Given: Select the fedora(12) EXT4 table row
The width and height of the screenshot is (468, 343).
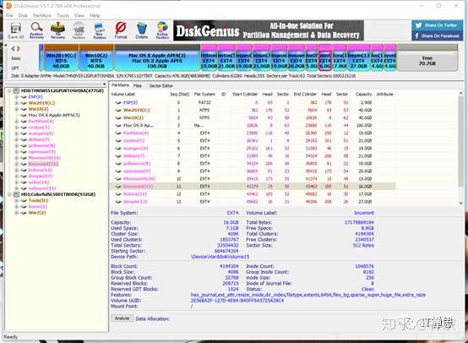Looking at the screenshot, I should pos(253,194).
